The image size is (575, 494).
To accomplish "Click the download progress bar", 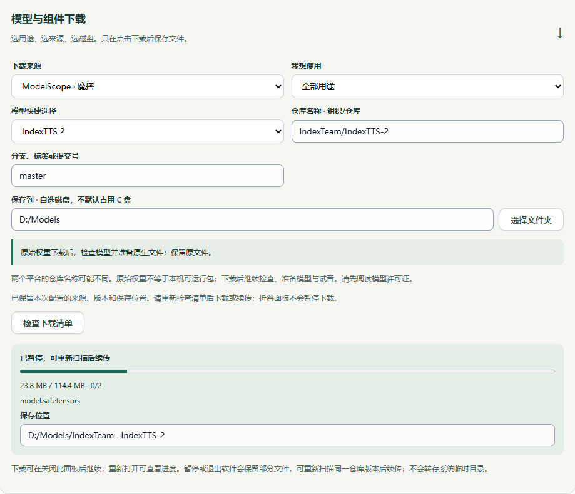I will coord(287,371).
